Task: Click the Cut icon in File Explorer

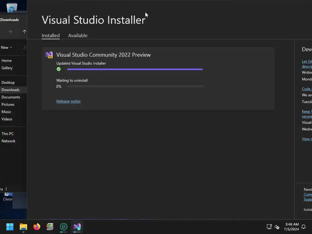Action: 25,48
